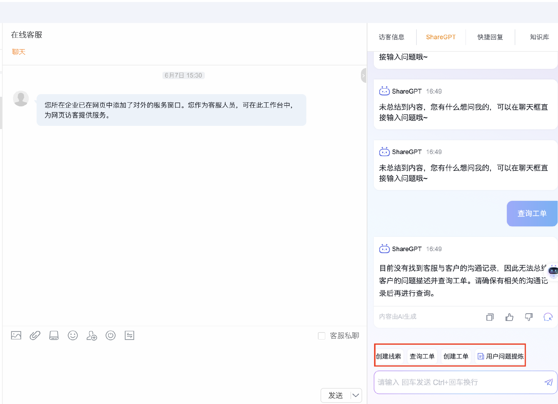558x404 pixels.
Task: Select the ShareGPT tab
Action: (441, 37)
